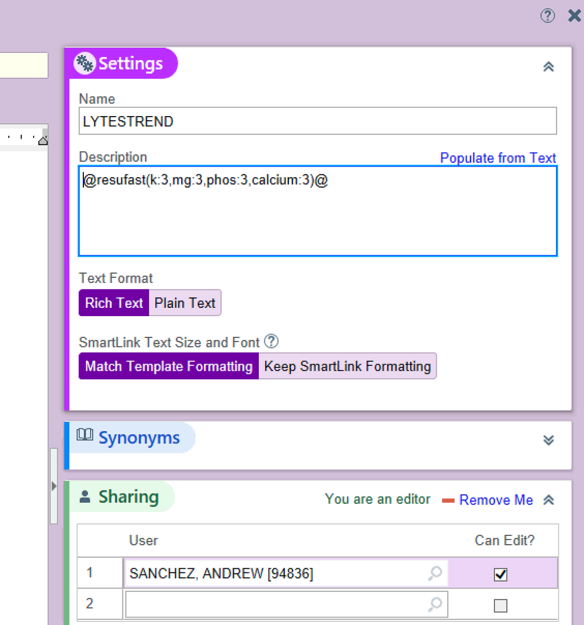
Task: Select Plain Text format
Action: [185, 303]
